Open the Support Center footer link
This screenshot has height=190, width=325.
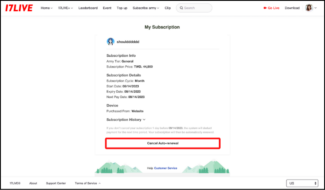pyautogui.click(x=56, y=183)
